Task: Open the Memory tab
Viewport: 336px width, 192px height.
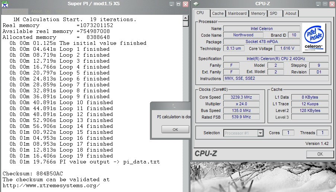Action: pyautogui.click(x=258, y=13)
